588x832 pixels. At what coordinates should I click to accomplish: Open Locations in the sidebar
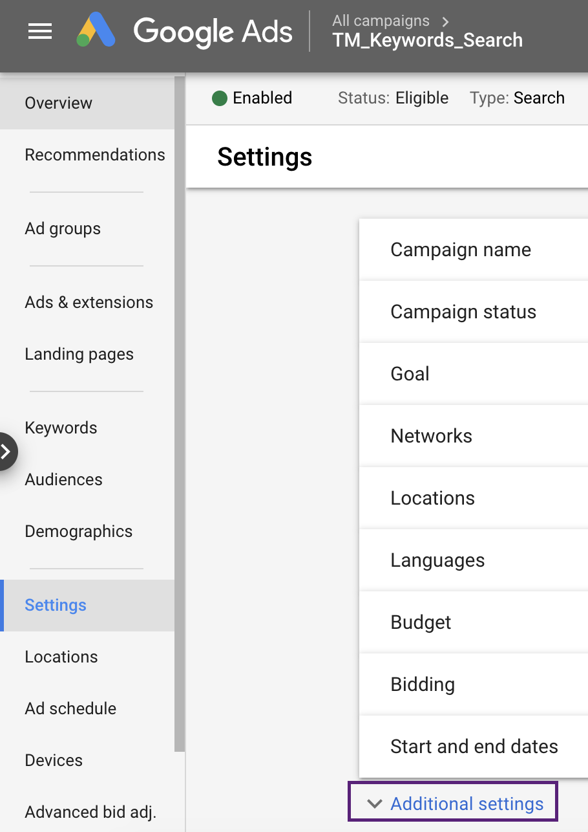87,657
